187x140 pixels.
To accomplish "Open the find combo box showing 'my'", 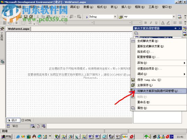I will pos(150,16).
